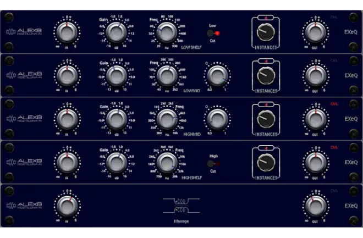
Task: Click the High Shelf Instances knob
Action: pos(266,163)
